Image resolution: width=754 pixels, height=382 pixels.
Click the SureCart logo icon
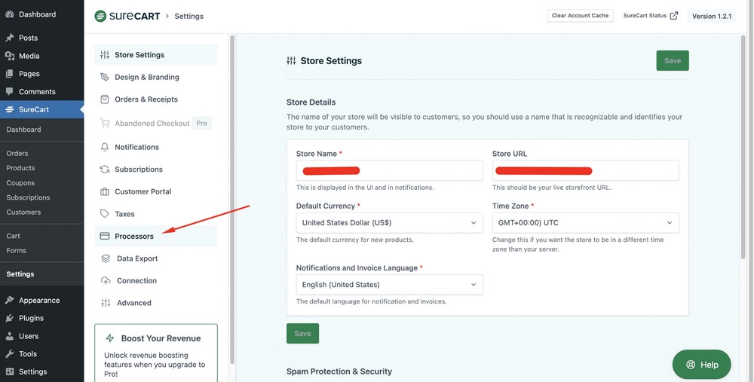tap(100, 16)
